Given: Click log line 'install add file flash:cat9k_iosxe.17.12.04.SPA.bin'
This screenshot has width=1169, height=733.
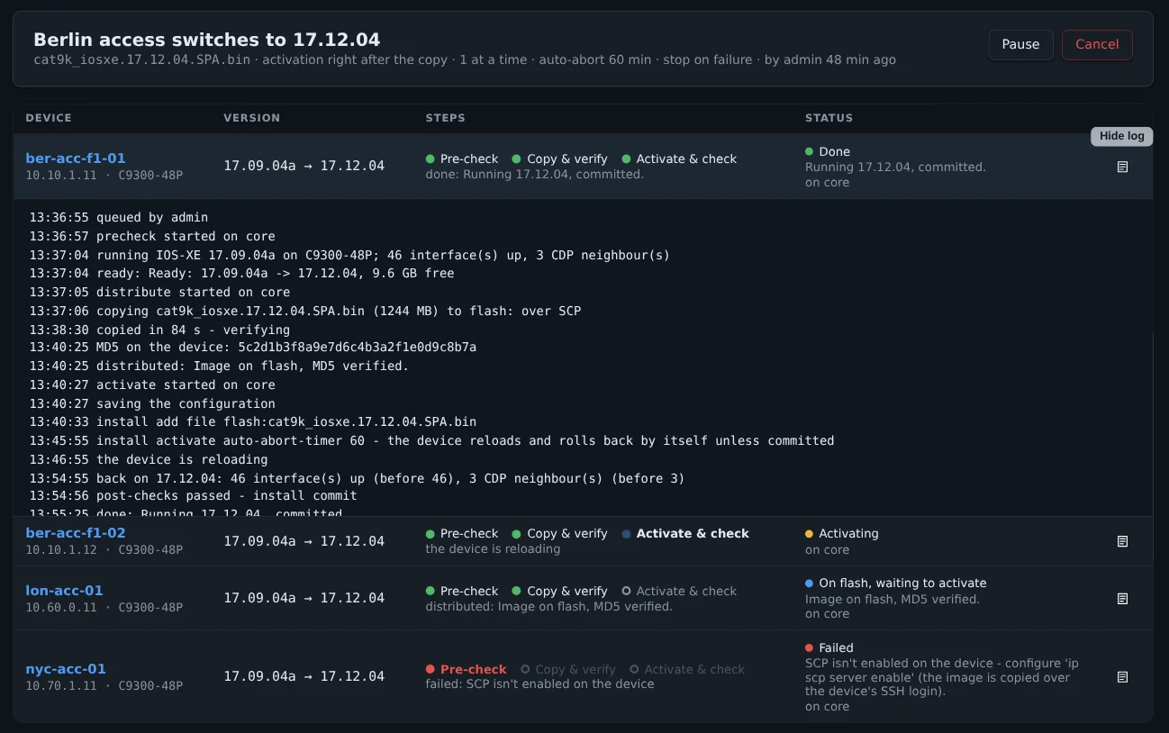Looking at the screenshot, I should (x=253, y=421).
